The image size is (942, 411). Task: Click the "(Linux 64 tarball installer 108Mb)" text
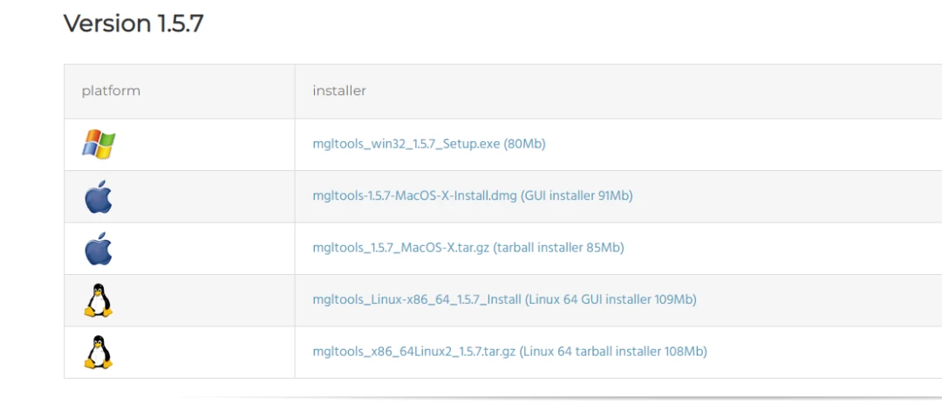pos(613,352)
